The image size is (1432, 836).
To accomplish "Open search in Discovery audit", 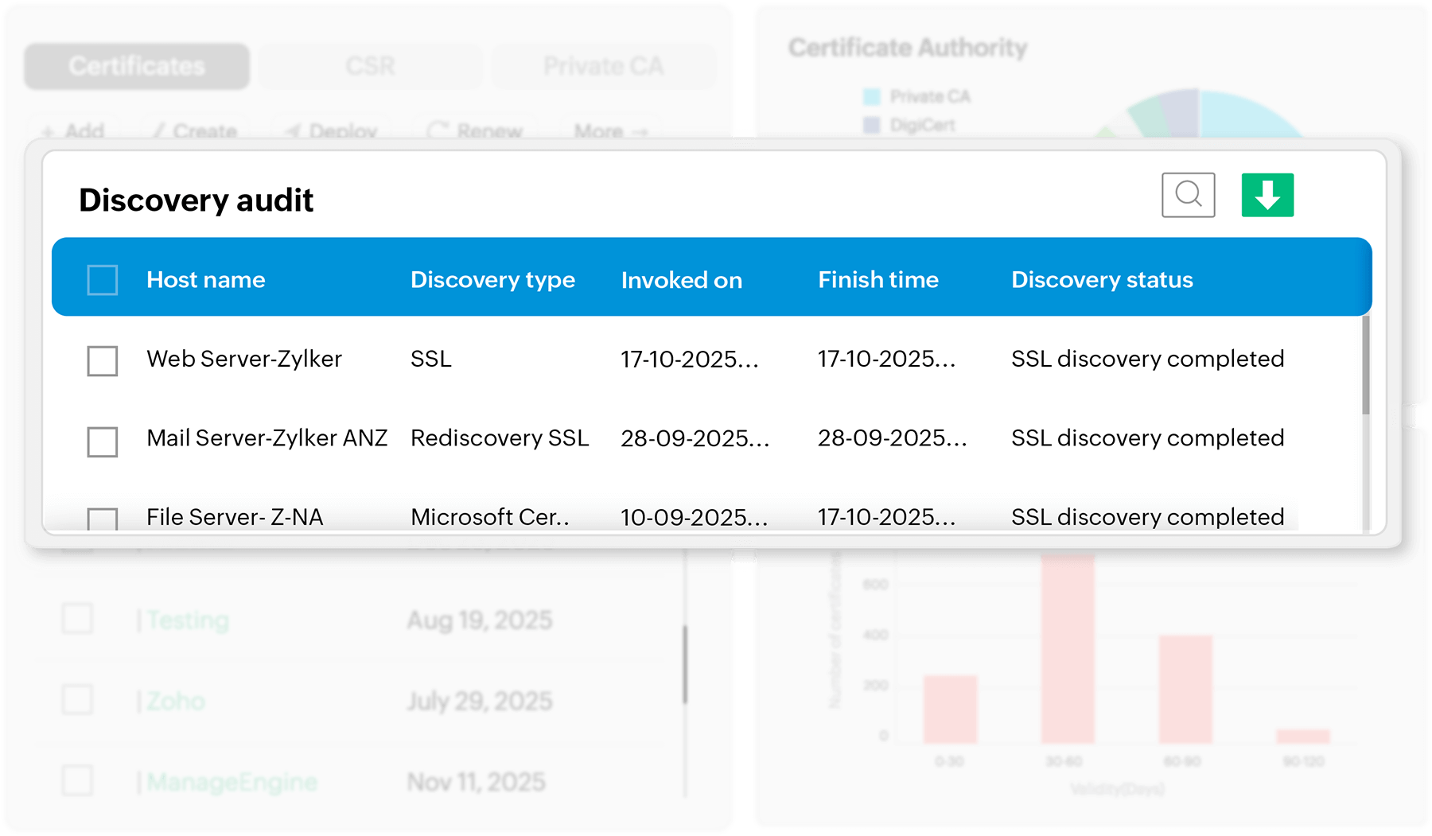I will (1188, 195).
